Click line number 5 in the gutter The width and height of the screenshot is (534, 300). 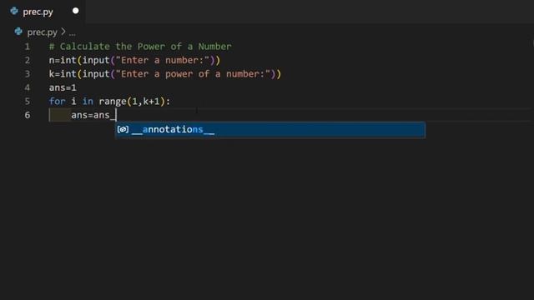pos(28,102)
